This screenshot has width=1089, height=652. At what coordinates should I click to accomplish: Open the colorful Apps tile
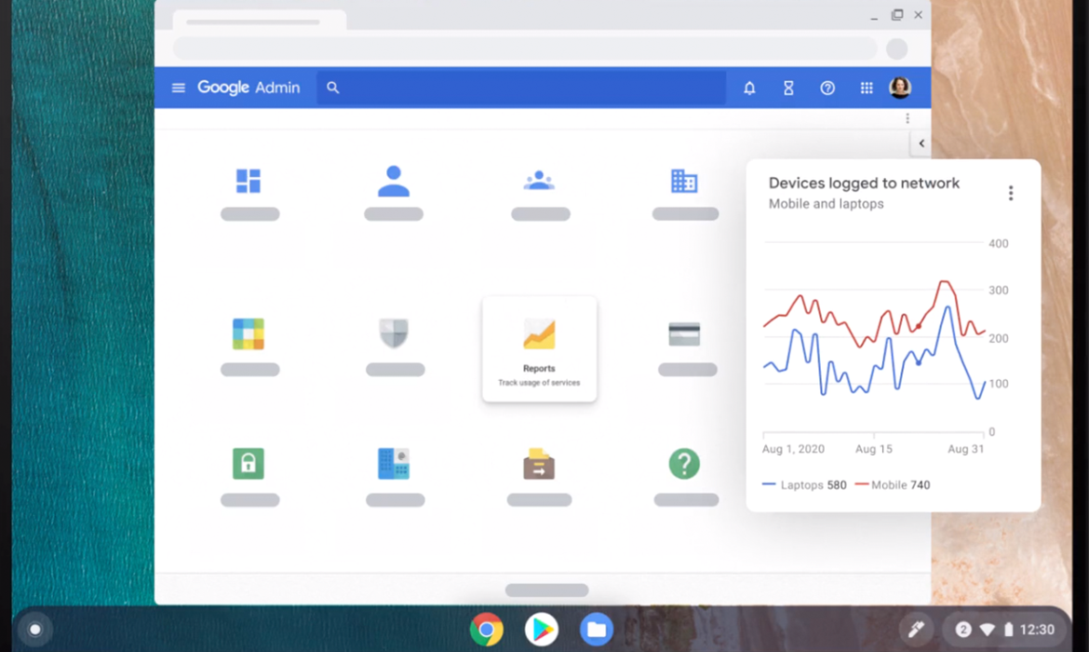coord(248,333)
